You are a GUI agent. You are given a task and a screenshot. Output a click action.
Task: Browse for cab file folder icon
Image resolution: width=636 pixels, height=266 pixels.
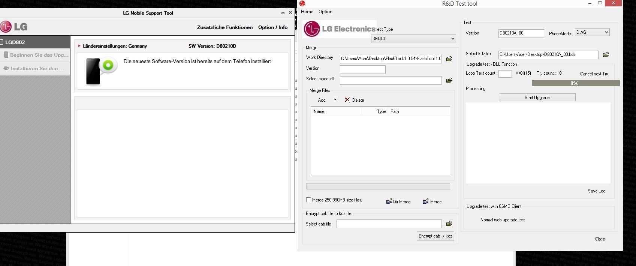click(x=449, y=224)
